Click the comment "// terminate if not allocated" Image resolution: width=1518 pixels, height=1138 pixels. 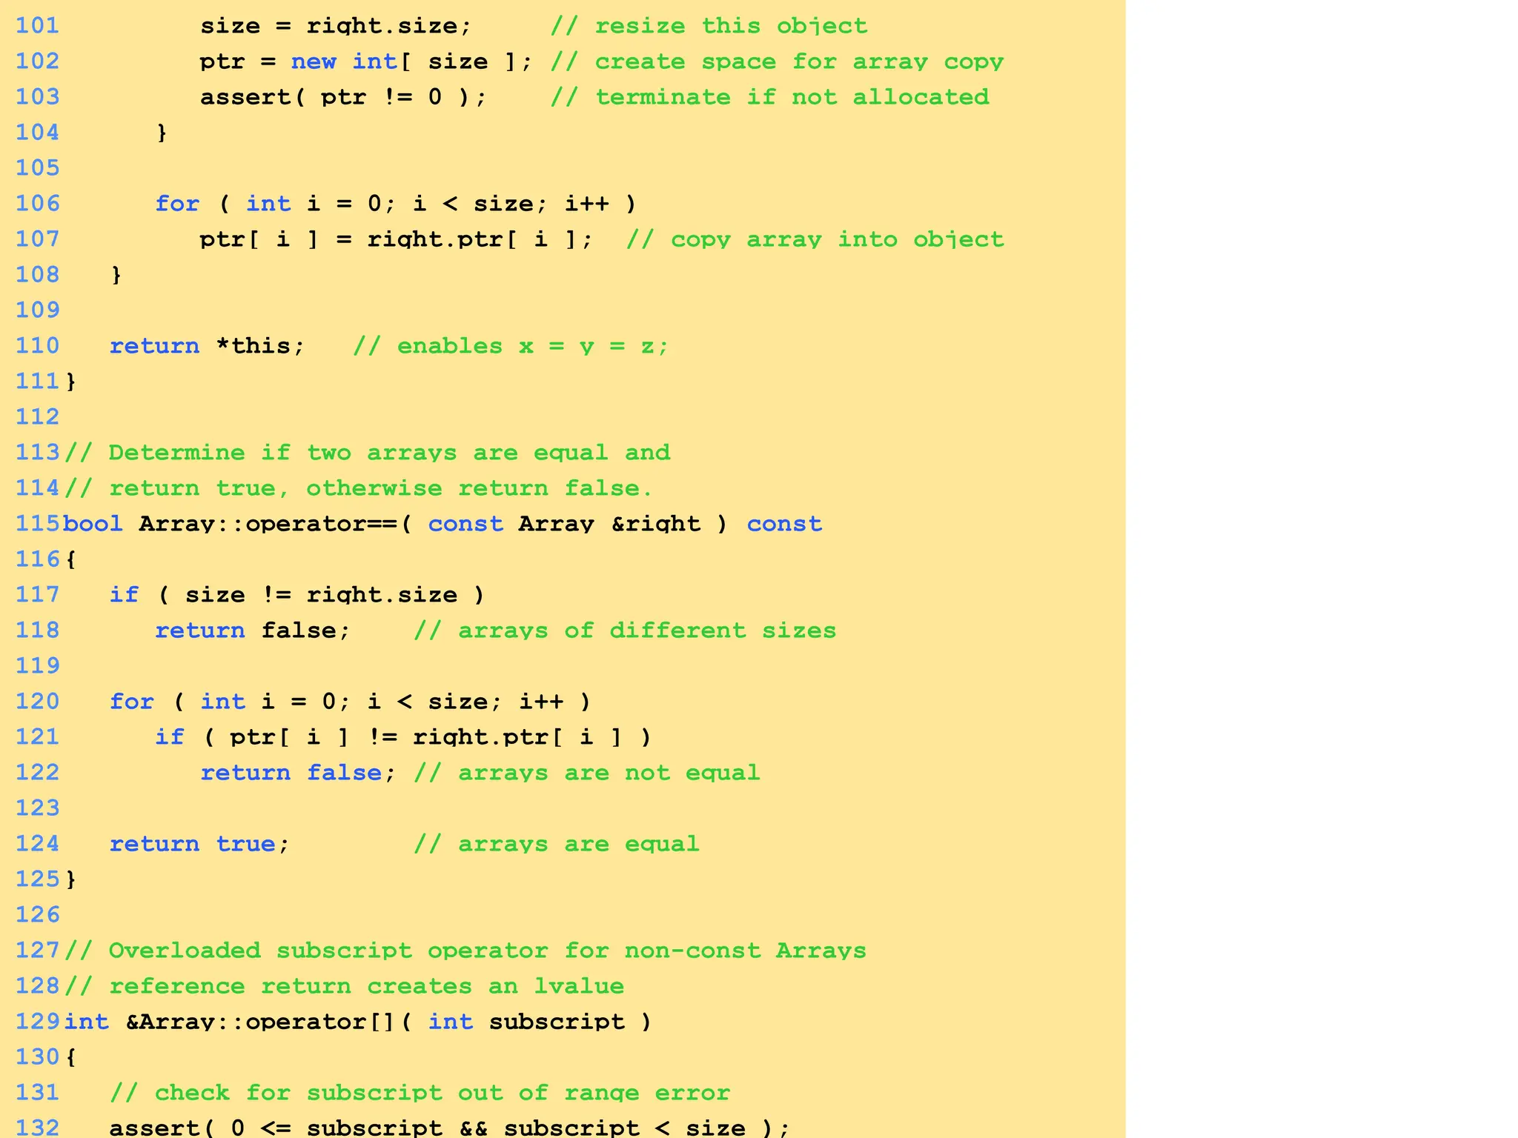769,97
